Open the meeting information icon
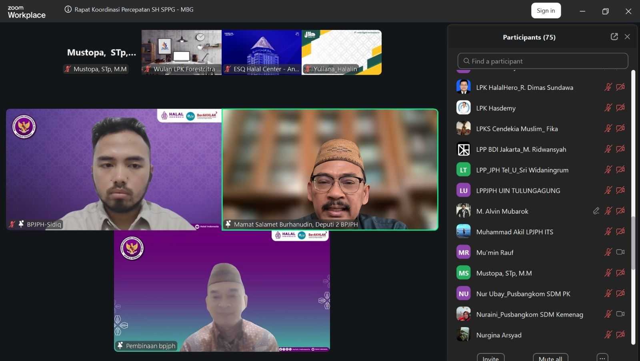640x361 pixels. click(x=68, y=9)
